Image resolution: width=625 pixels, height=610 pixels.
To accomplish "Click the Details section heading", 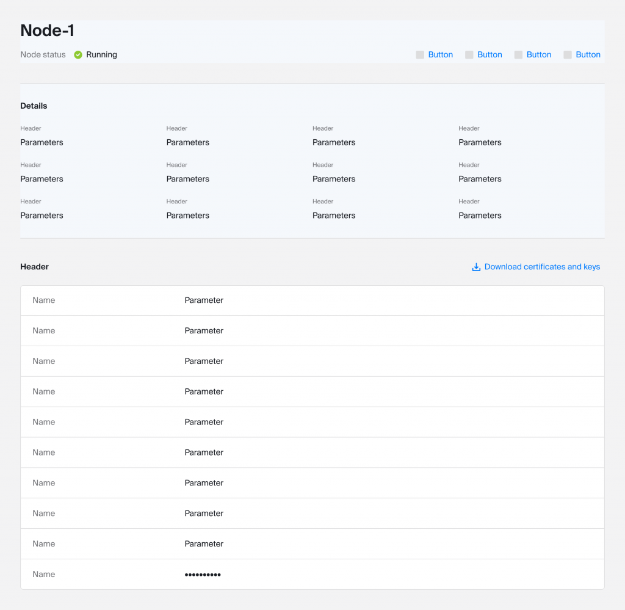I will click(34, 106).
